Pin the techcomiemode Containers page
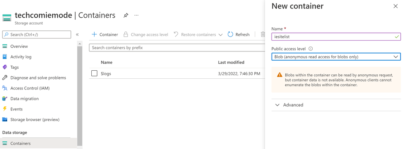 point(126,15)
